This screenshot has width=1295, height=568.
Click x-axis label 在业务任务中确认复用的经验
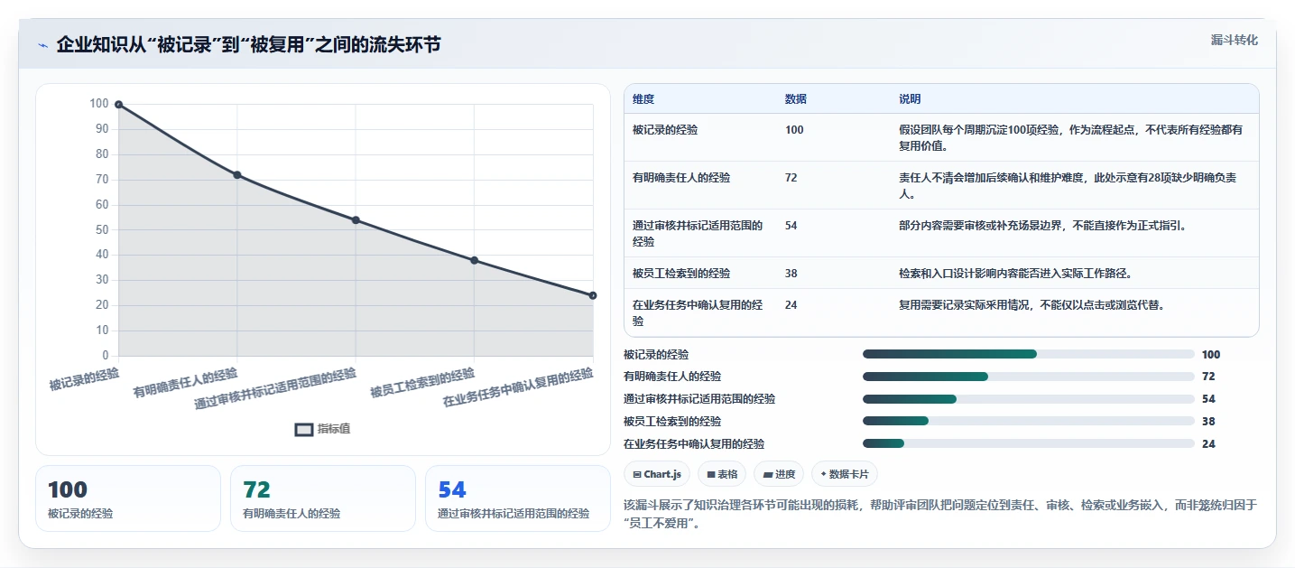[518, 388]
